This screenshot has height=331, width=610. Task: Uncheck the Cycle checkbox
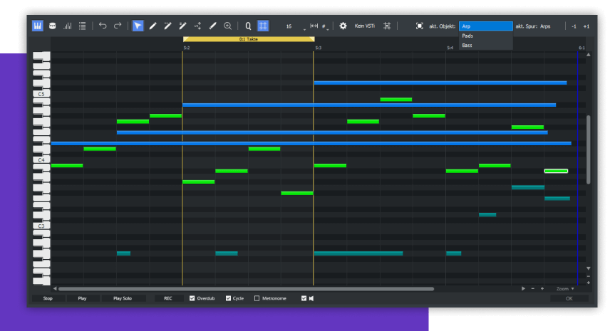coord(228,298)
